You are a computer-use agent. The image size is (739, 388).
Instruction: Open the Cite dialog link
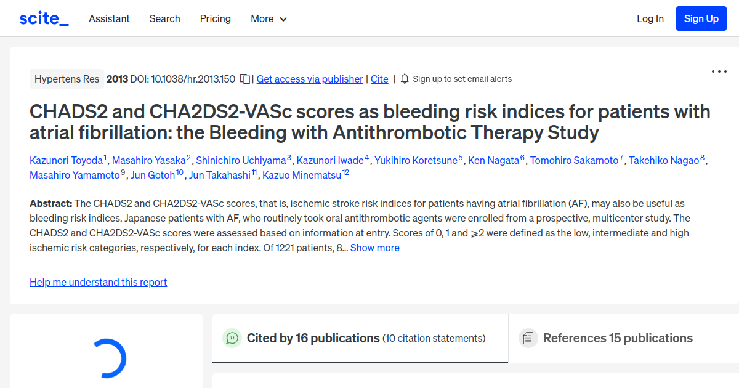click(x=379, y=79)
